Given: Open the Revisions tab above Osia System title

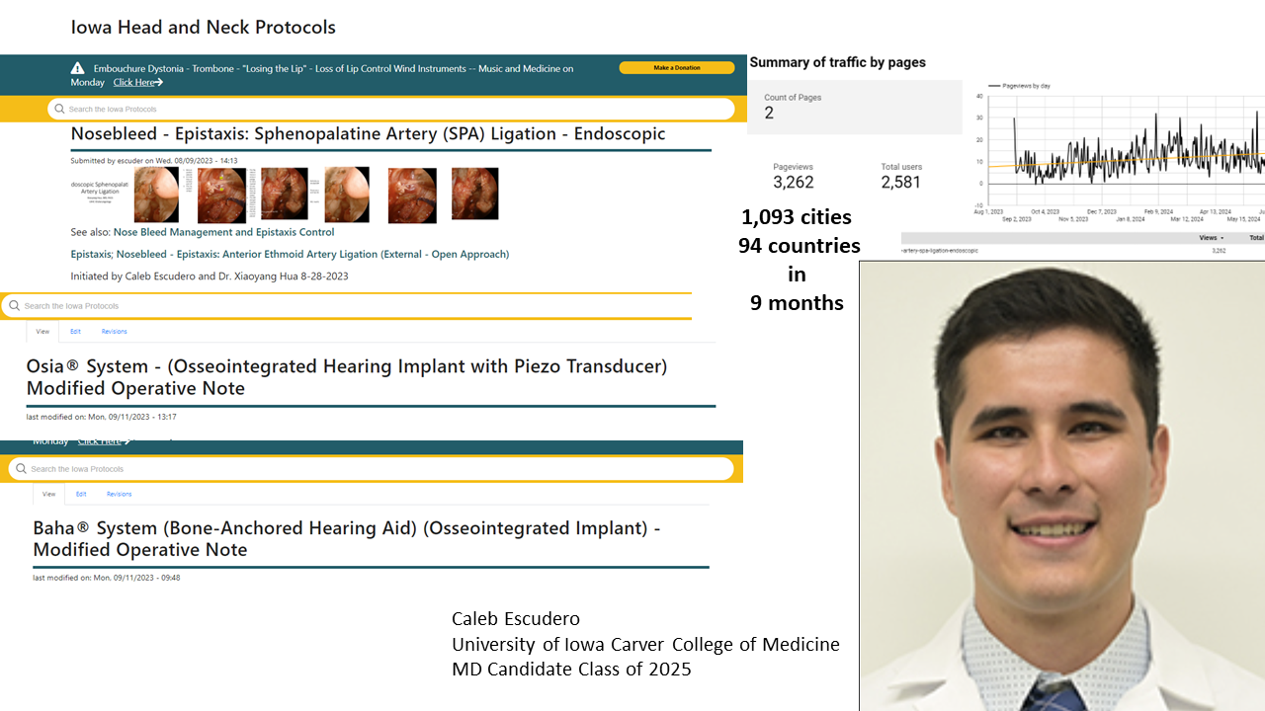Looking at the screenshot, I should [114, 332].
